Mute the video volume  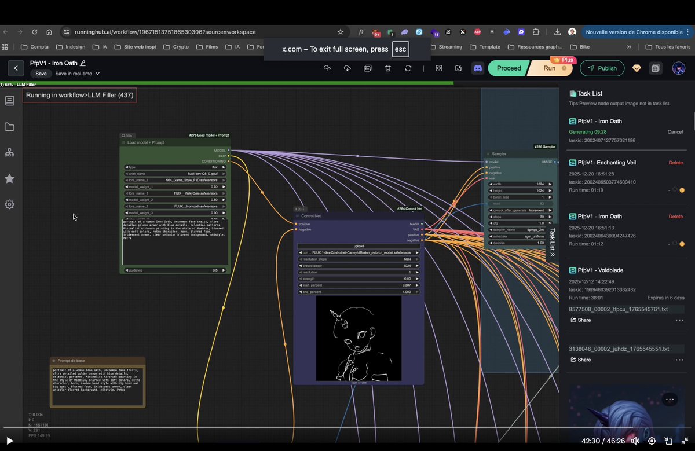click(x=635, y=441)
